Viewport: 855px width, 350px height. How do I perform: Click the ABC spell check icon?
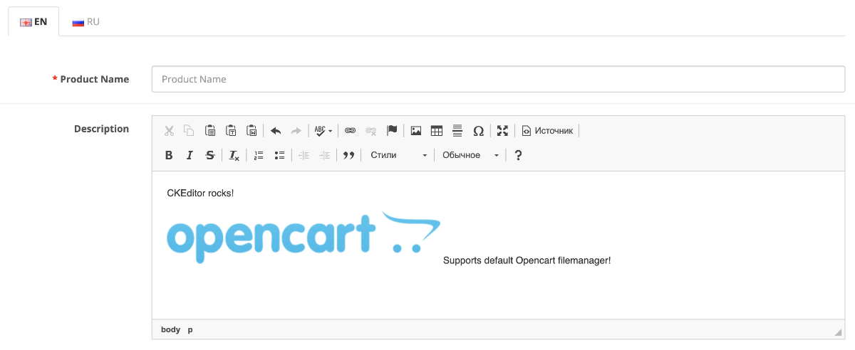(321, 131)
